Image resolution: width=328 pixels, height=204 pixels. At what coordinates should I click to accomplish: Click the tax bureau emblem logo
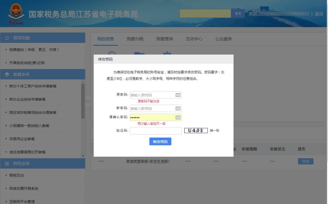tap(16, 14)
